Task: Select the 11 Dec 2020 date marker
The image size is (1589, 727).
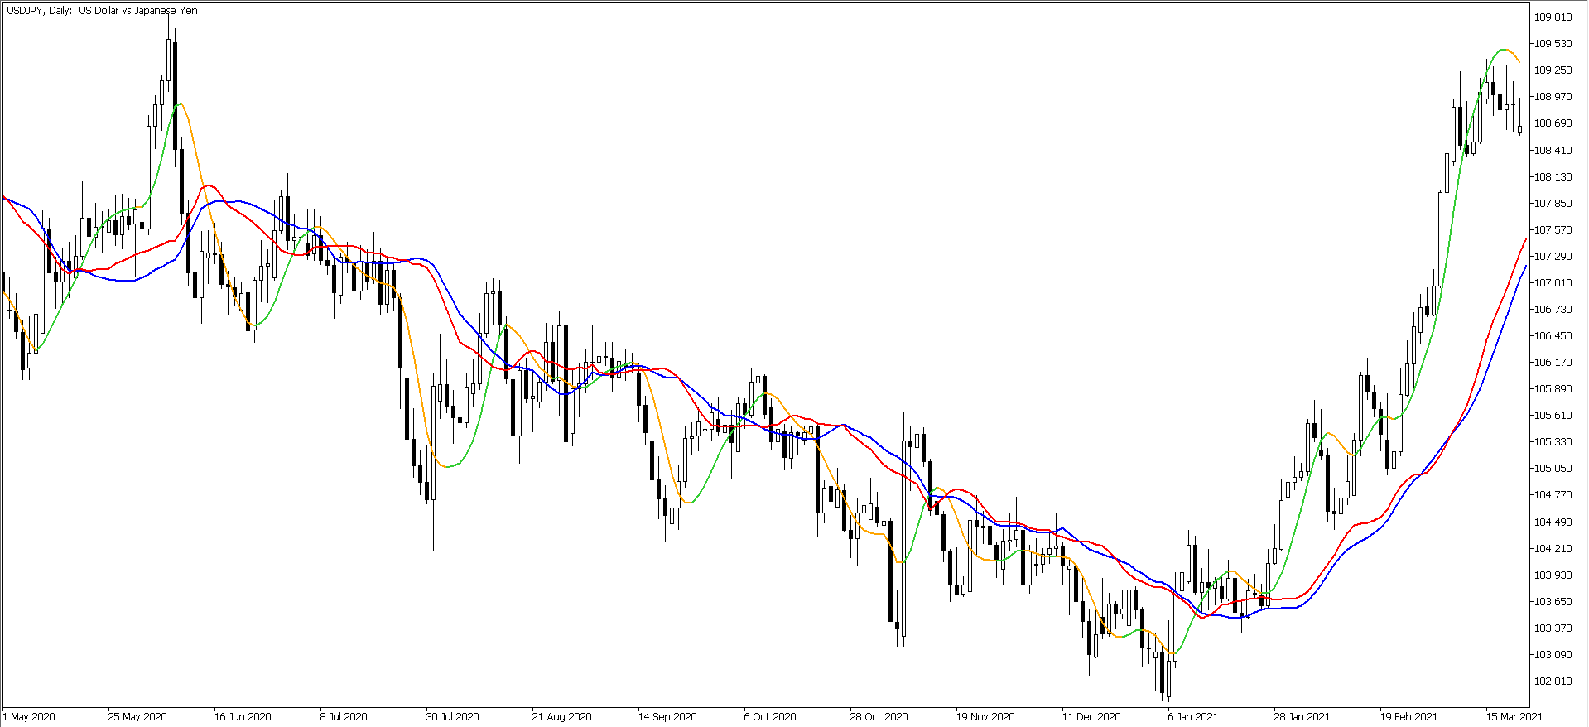Action: [x=1091, y=716]
